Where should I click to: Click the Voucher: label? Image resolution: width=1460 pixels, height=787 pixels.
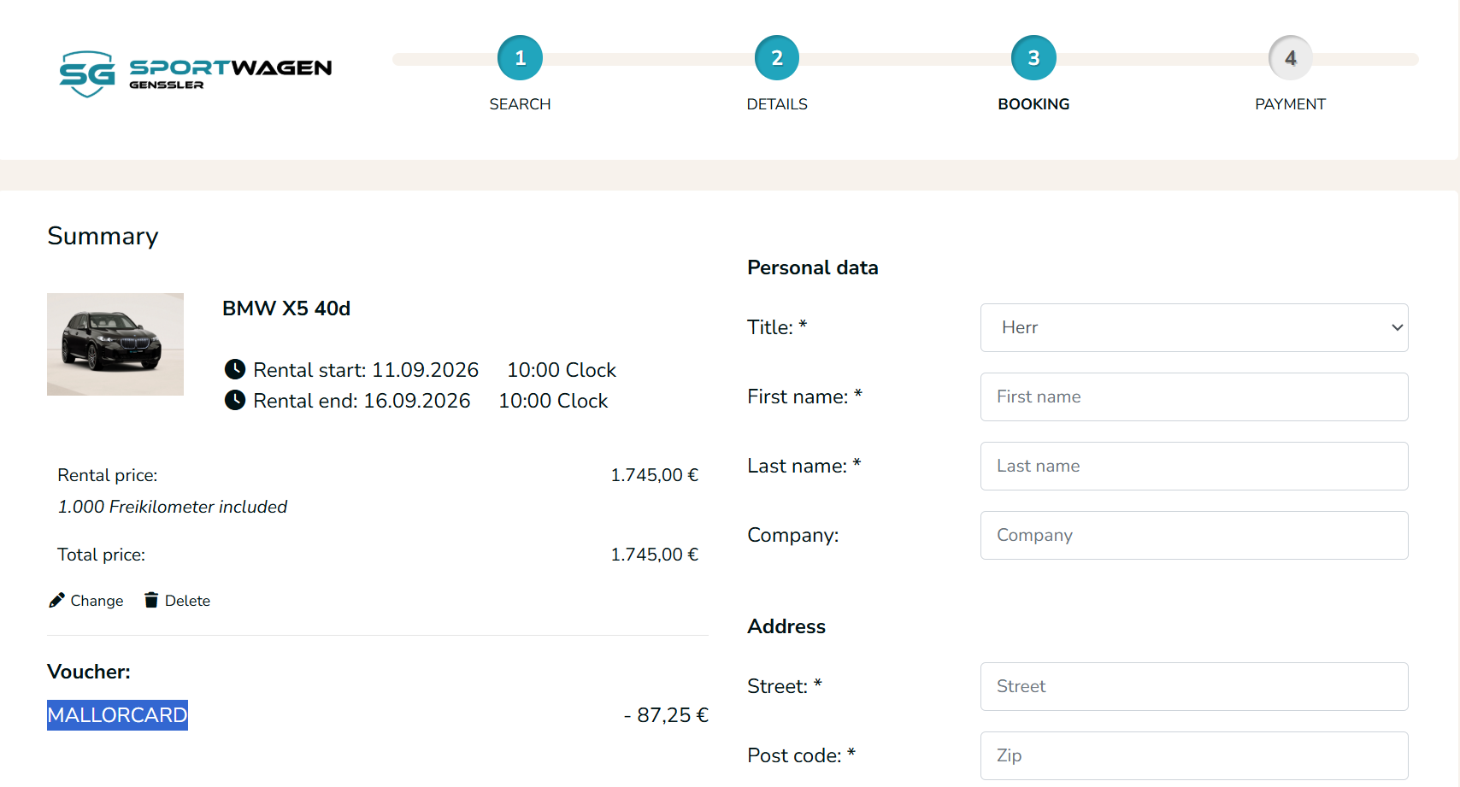(x=89, y=672)
